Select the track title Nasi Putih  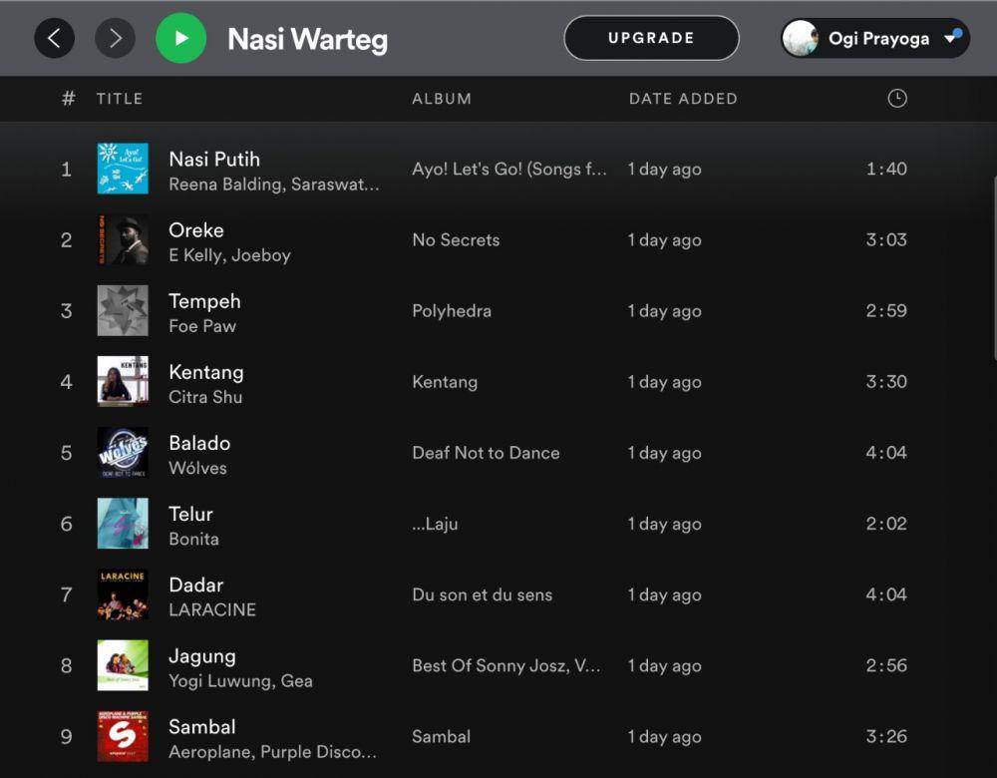coord(214,159)
